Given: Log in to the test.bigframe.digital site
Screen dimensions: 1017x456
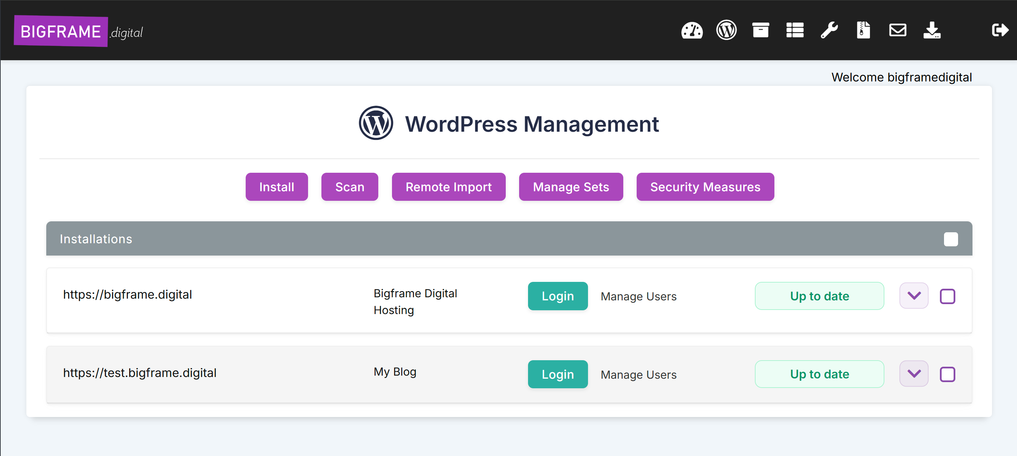Looking at the screenshot, I should click(x=557, y=374).
